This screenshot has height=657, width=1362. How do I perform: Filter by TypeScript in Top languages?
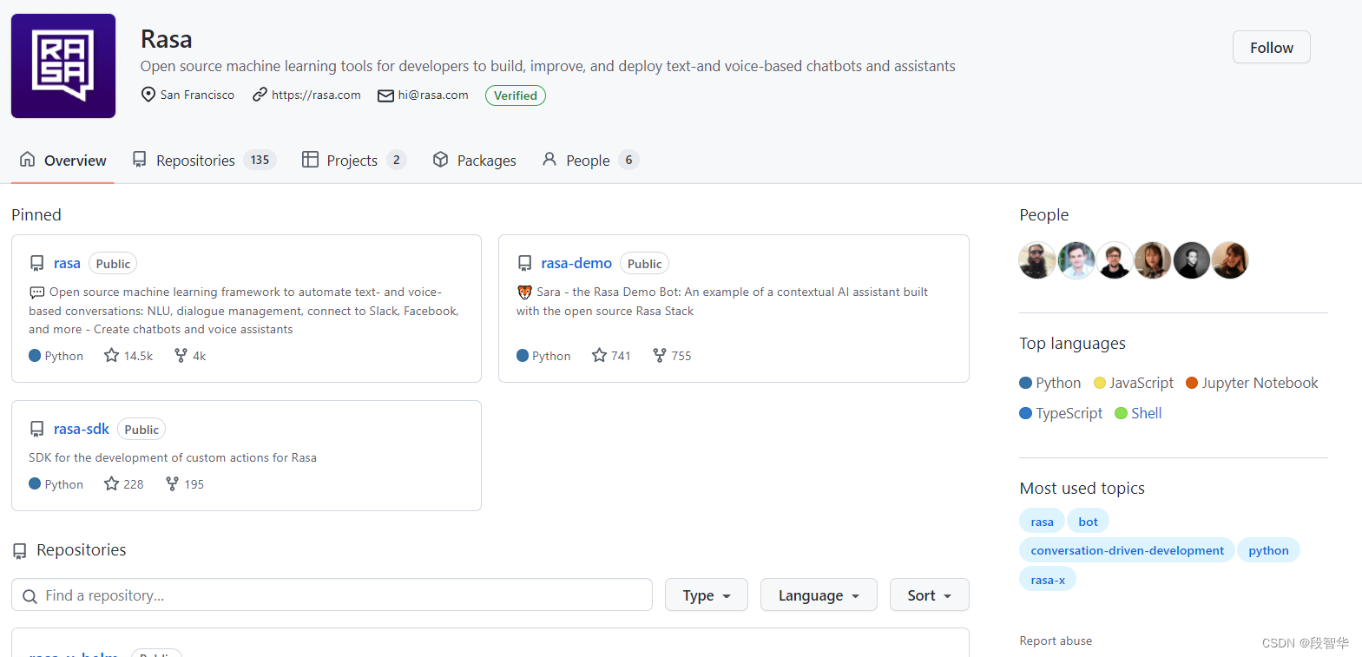coord(1061,413)
